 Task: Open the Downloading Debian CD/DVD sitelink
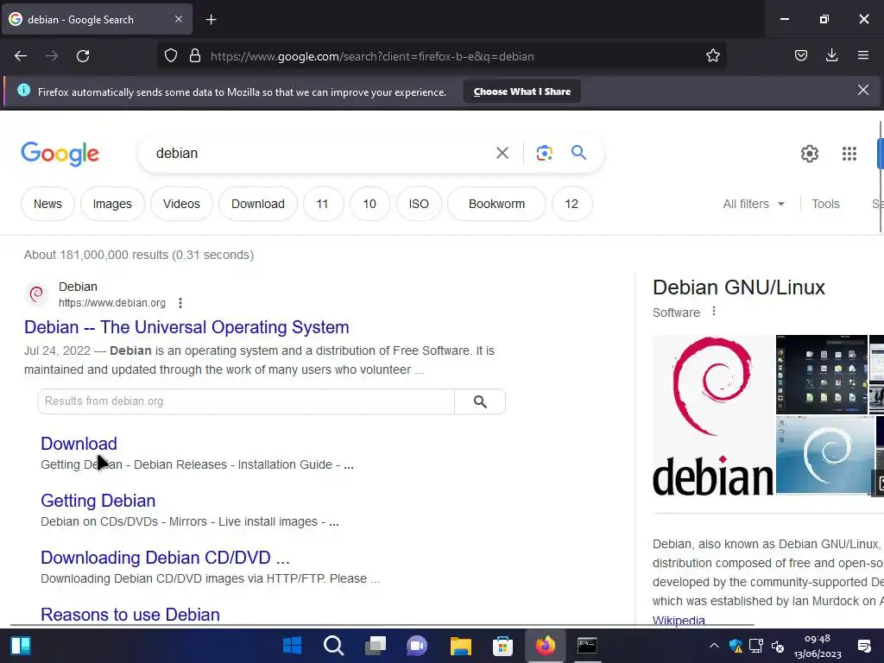click(165, 558)
